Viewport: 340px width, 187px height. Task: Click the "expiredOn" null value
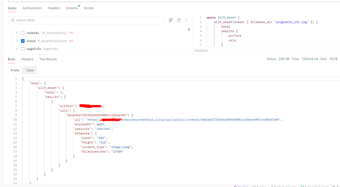click(x=100, y=124)
